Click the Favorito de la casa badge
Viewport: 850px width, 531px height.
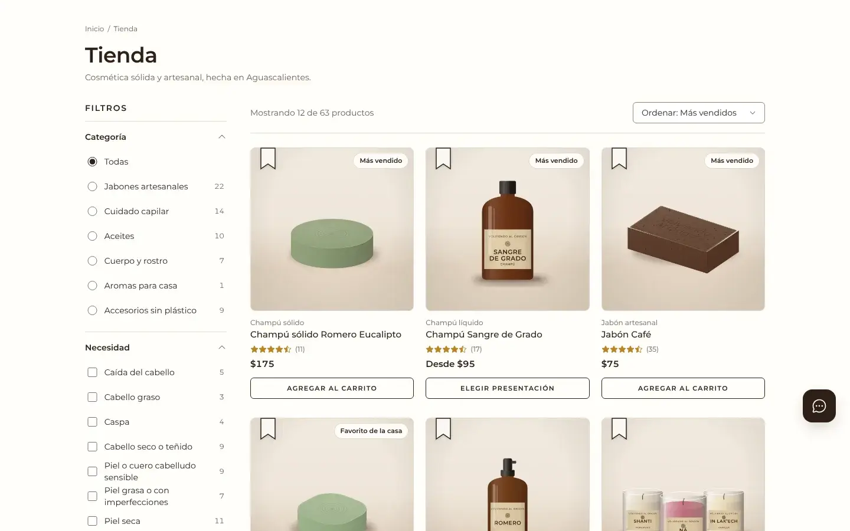coord(371,431)
